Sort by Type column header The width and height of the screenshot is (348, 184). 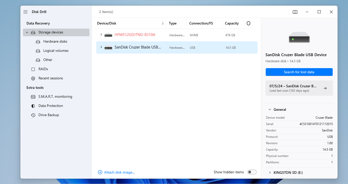173,23
